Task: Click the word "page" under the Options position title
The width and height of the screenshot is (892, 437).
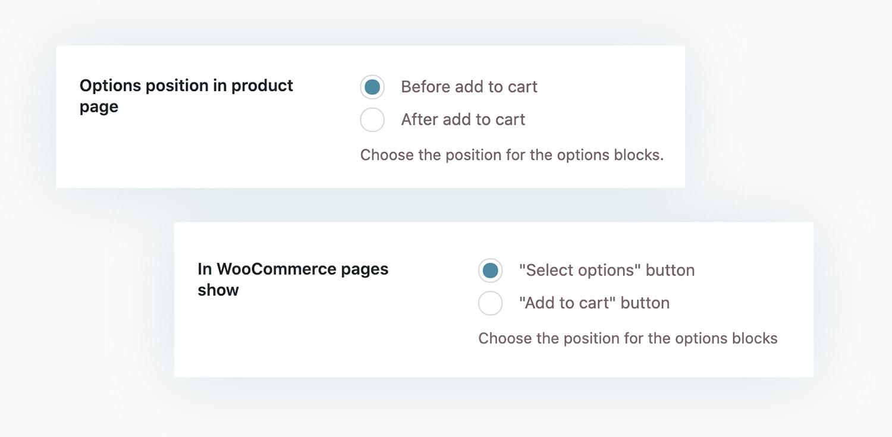Action: click(x=99, y=108)
